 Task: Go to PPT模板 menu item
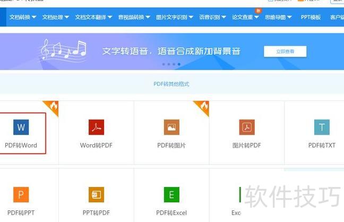311,17
